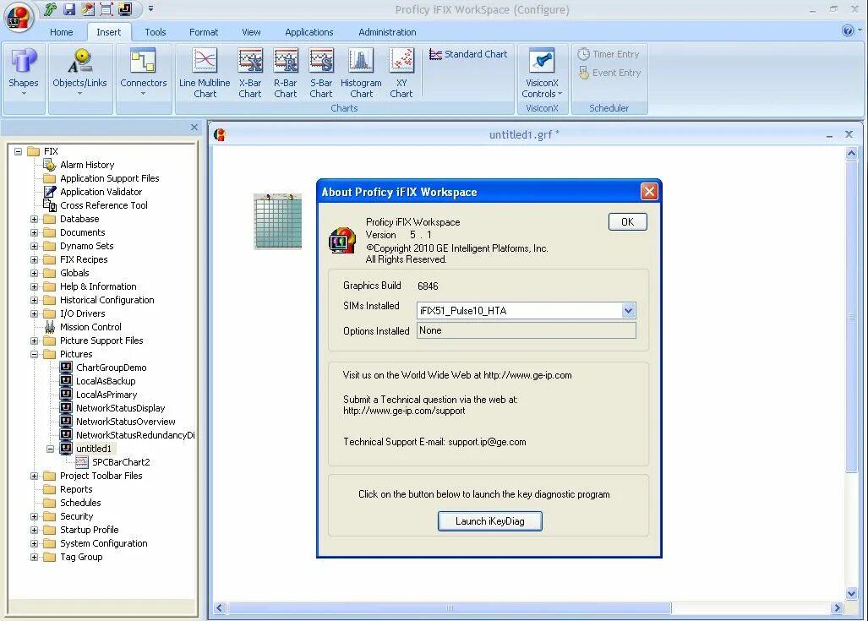868x621 pixels.
Task: Open the help icon in ribbon corner
Action: tap(847, 30)
